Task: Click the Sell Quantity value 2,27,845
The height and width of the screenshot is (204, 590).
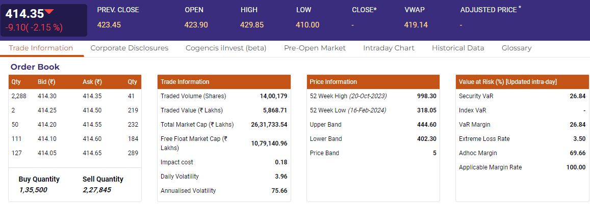Action: [96, 190]
